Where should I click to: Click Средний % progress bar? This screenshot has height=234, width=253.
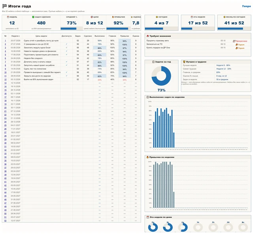72,29
